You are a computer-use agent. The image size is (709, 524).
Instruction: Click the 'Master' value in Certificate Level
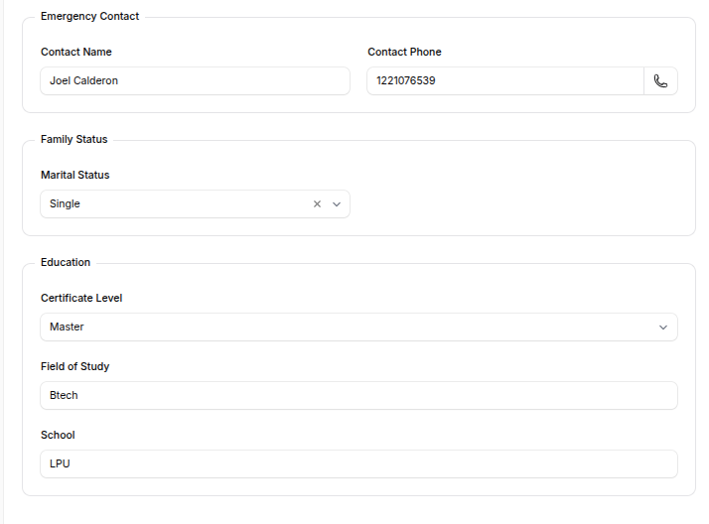pos(68,327)
